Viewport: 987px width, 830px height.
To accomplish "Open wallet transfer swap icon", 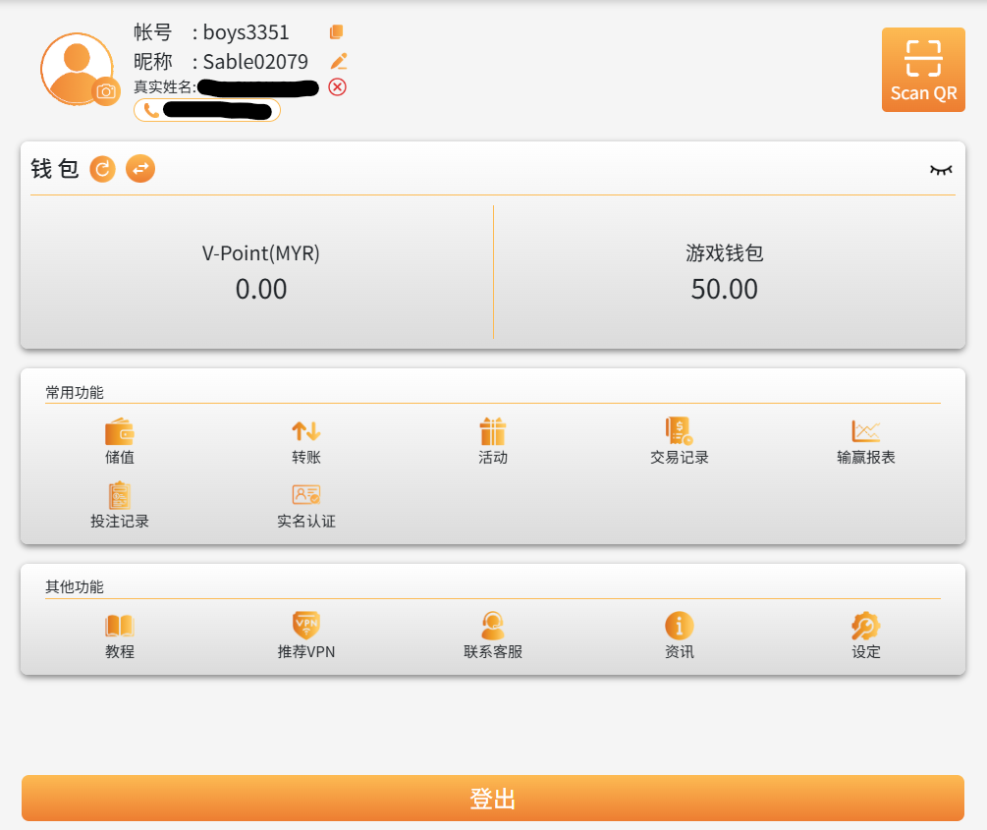I will coord(140,169).
